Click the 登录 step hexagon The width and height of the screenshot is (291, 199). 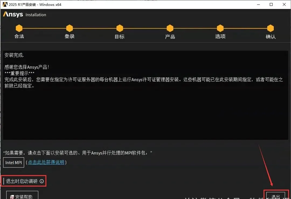pyautogui.click(x=70, y=28)
